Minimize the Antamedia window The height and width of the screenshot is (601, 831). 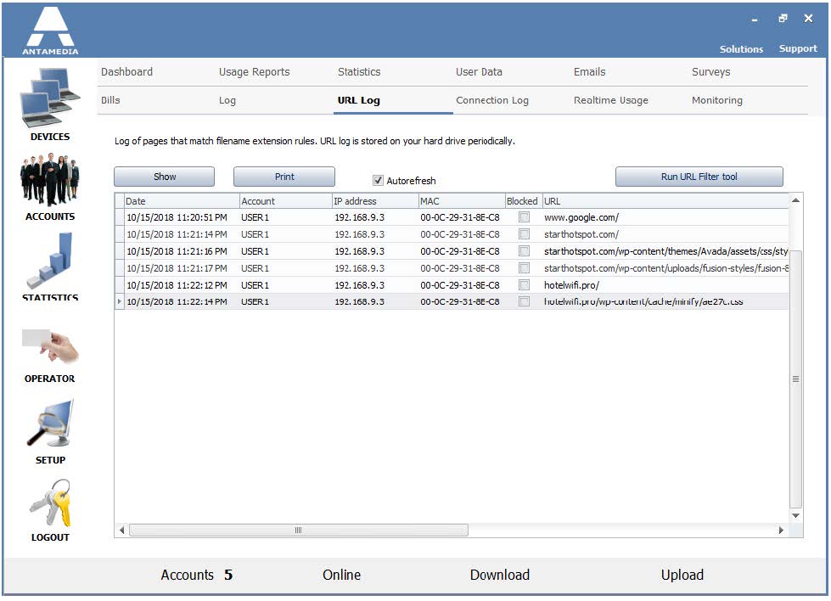tap(755, 20)
